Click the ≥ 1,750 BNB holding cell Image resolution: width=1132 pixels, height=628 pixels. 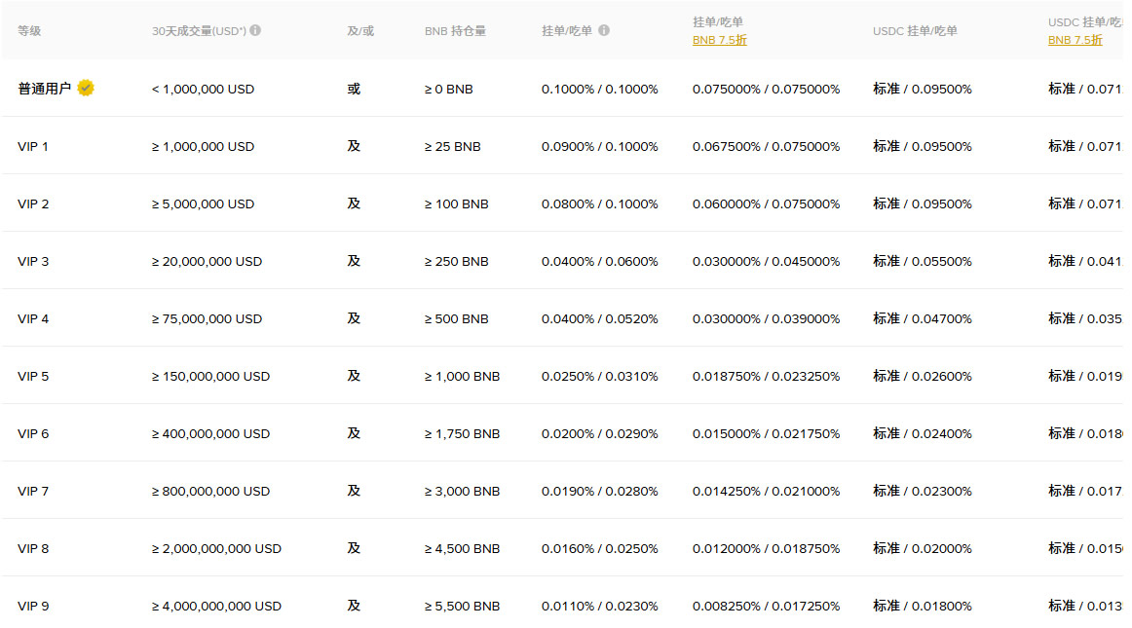[x=462, y=433]
